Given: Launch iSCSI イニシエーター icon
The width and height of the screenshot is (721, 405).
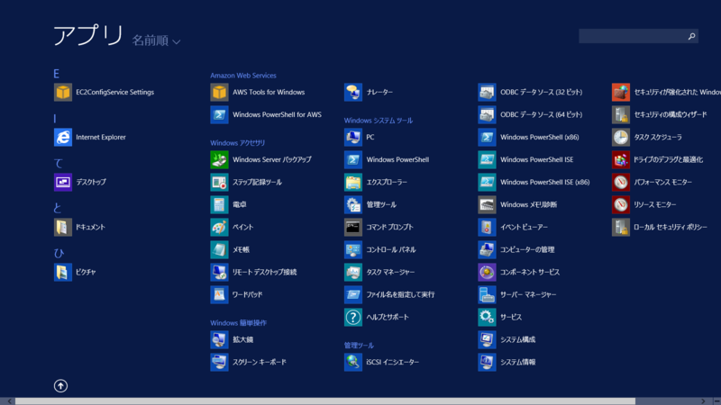Looking at the screenshot, I should click(x=353, y=363).
